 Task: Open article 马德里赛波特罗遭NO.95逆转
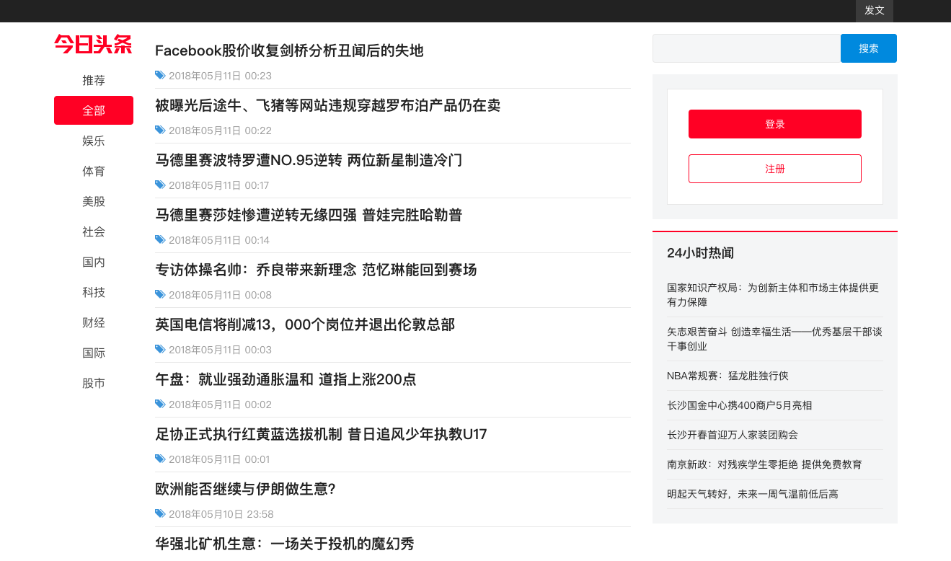click(309, 160)
